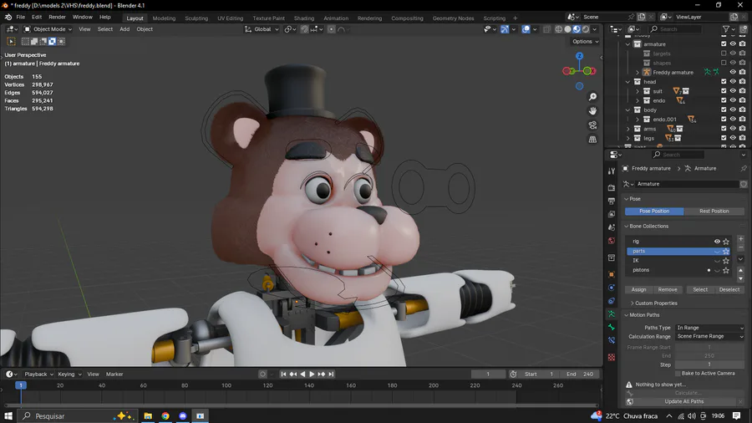Toggle proportional editing icon
The width and height of the screenshot is (752, 423).
[x=332, y=29]
